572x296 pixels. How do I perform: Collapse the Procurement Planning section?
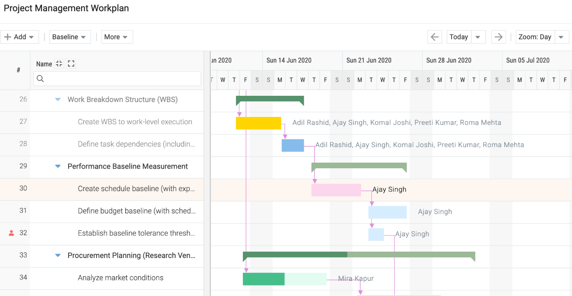(58, 255)
